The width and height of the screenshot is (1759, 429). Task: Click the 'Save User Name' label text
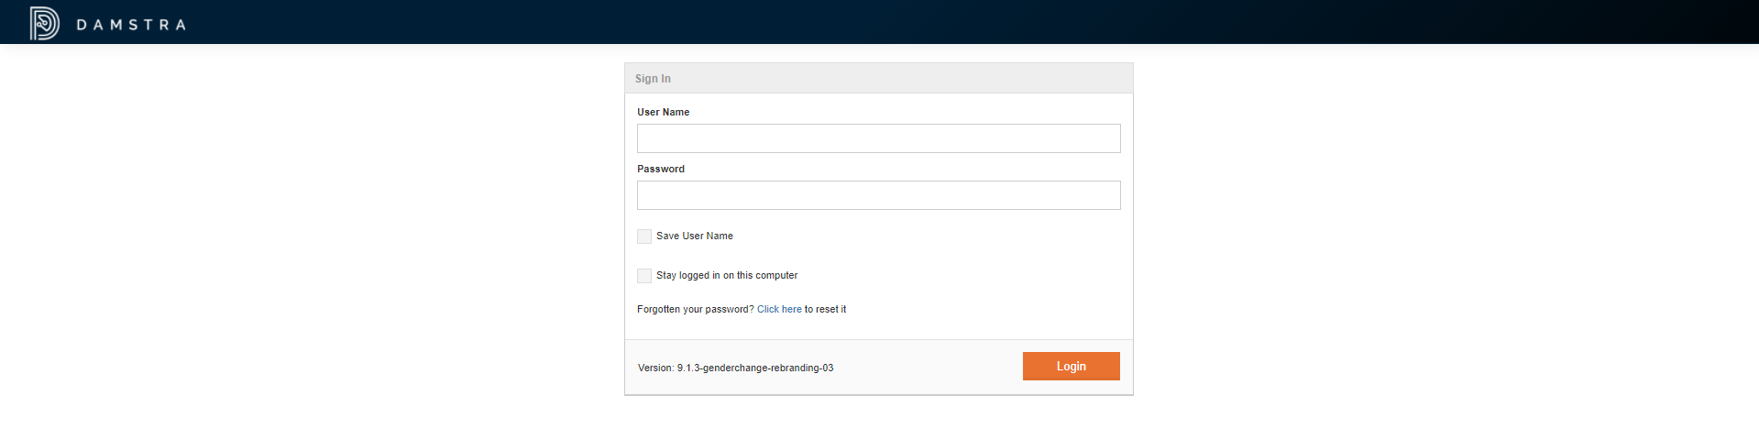pos(694,236)
